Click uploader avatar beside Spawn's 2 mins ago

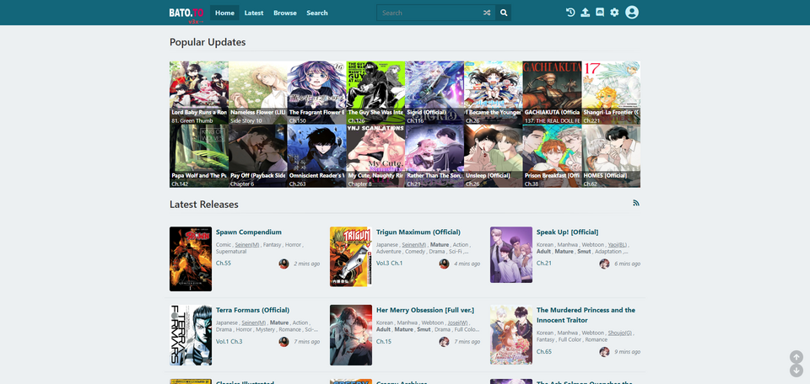click(283, 264)
